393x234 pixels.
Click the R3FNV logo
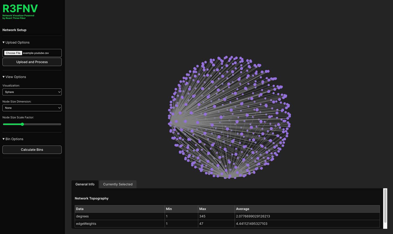20,9
